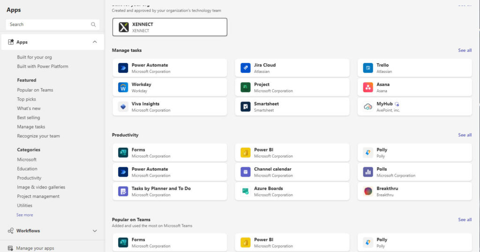Screen dimensions: 480x252
Task: Collapse the Apps section chevron
Action: coord(95,42)
